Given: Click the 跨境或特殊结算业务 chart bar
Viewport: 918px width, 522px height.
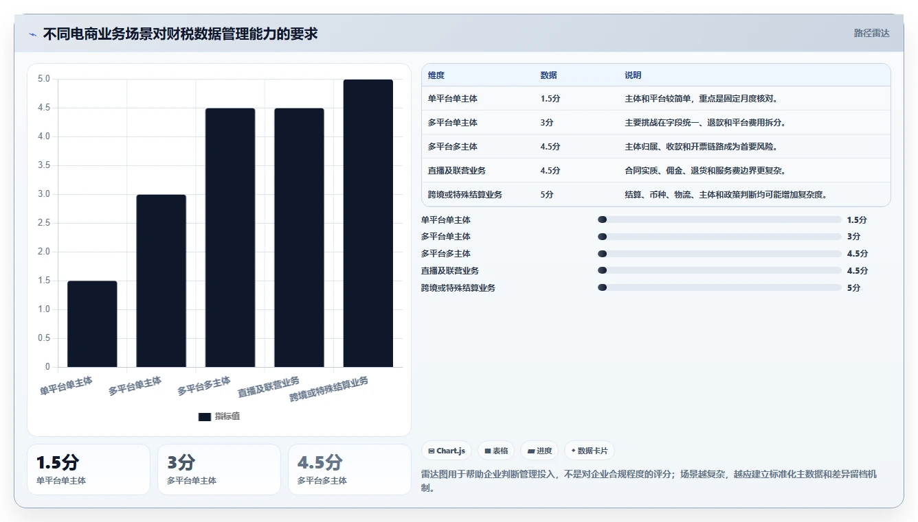Looking at the screenshot, I should pyautogui.click(x=368, y=223).
